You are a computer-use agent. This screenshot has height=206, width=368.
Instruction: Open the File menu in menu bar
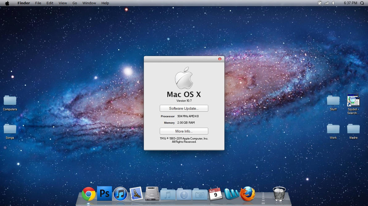[x=38, y=3]
